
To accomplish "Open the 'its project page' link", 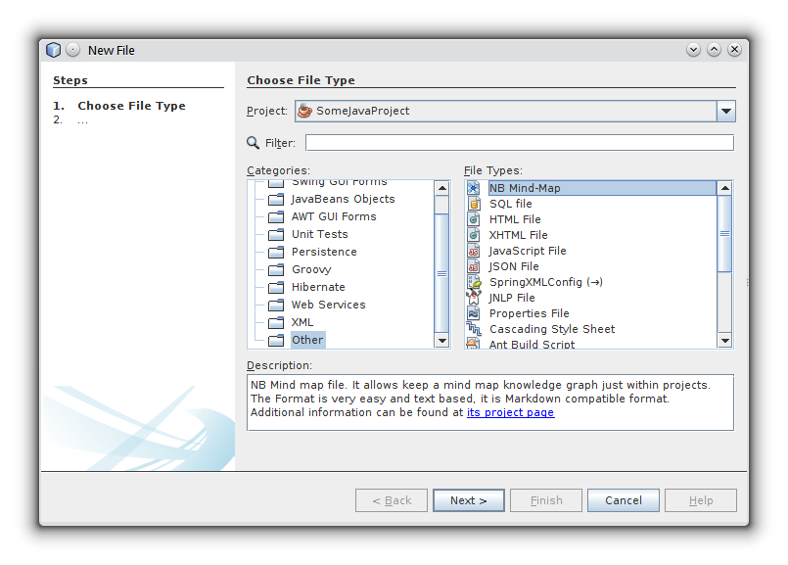I will (510, 412).
